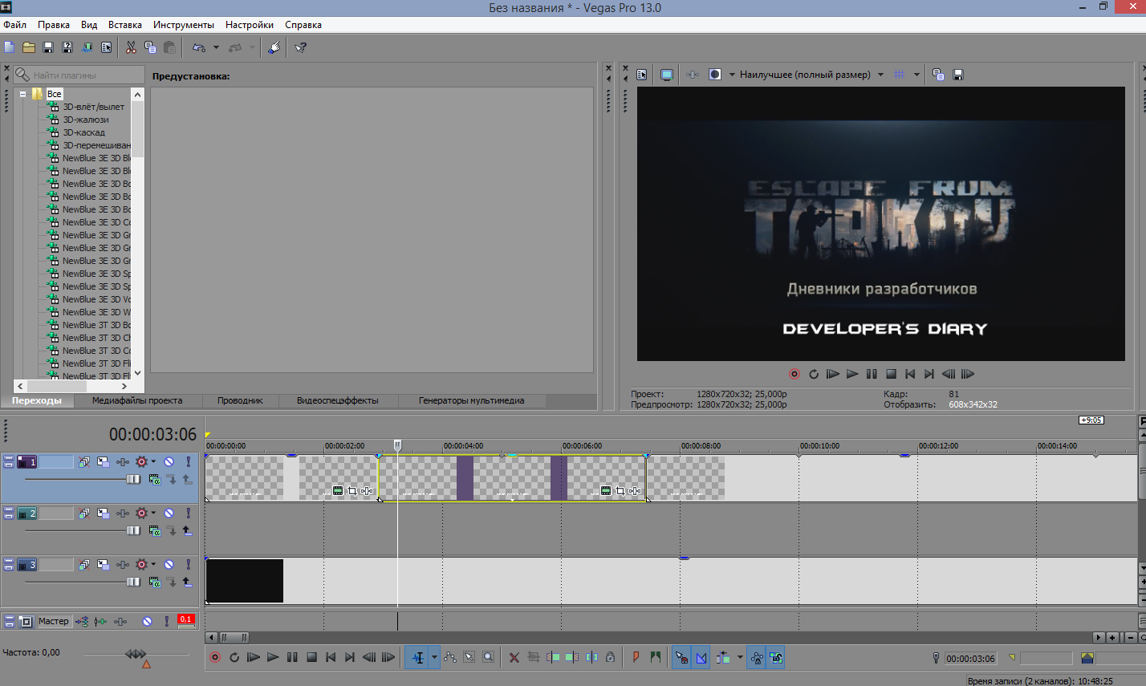The image size is (1146, 686).
Task: Mute video track 1
Action: point(169,461)
